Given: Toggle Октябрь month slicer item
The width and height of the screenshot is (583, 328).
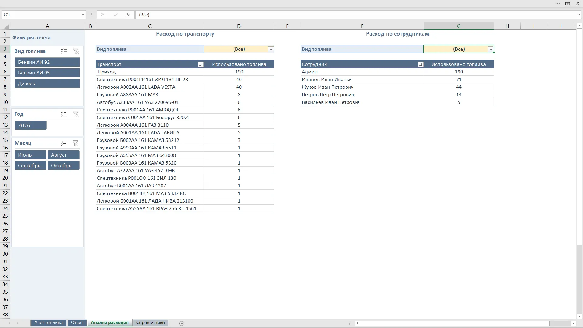Looking at the screenshot, I should coord(63,166).
